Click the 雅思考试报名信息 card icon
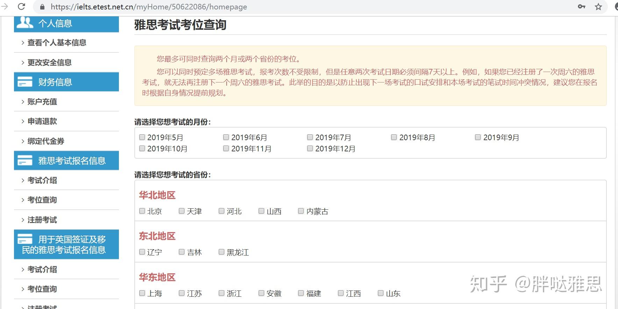 click(x=25, y=160)
